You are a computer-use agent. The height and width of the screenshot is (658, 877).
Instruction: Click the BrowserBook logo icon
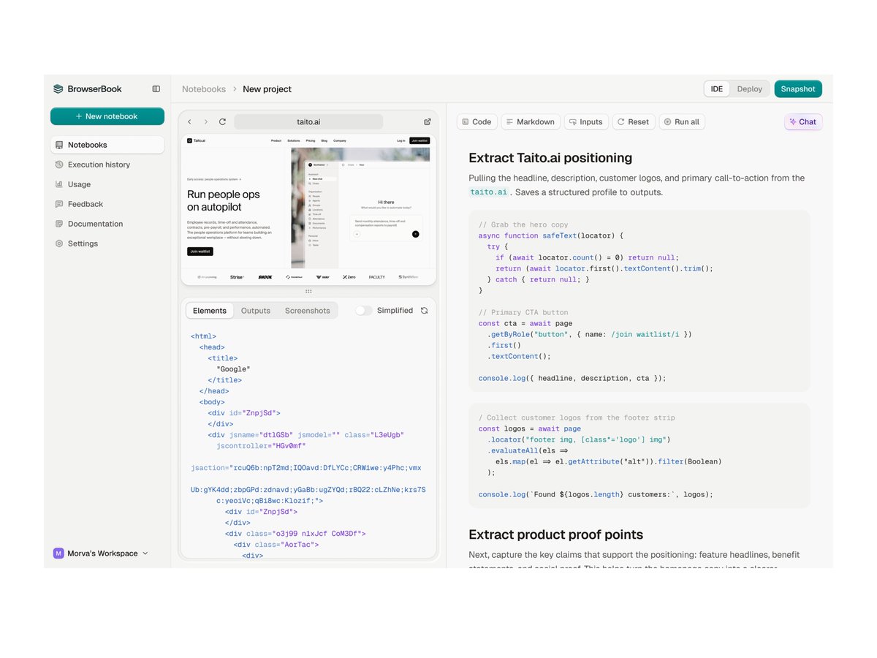point(58,89)
